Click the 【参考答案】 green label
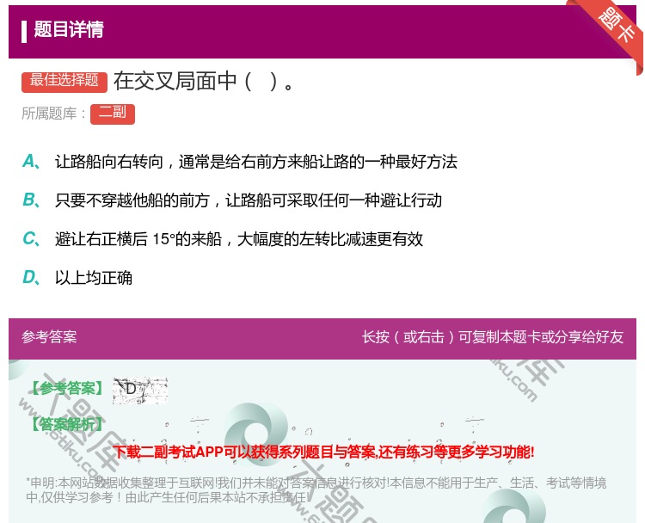This screenshot has height=523, width=645. click(x=67, y=388)
